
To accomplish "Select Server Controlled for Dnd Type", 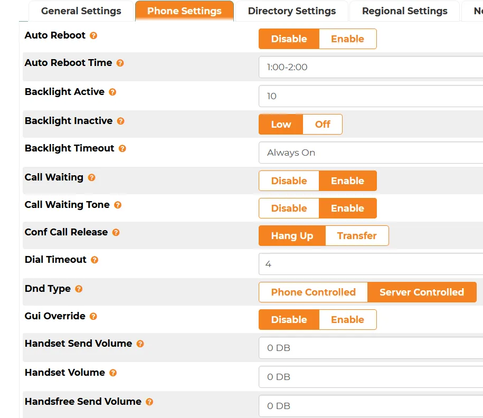I will pyautogui.click(x=422, y=292).
